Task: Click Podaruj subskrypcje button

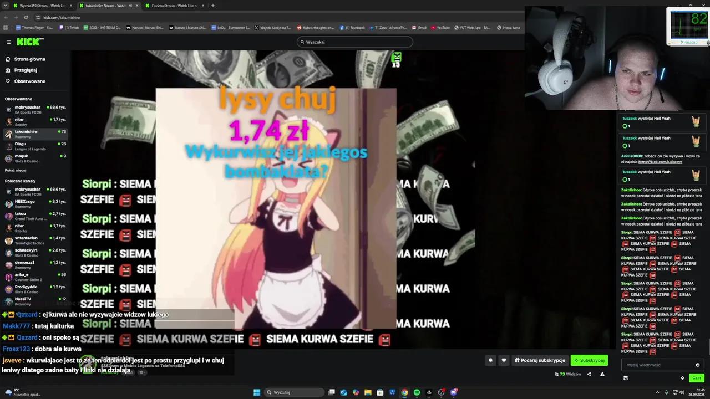Action: (540, 360)
